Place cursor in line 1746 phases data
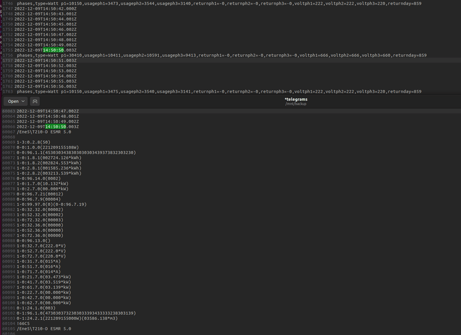This screenshot has height=335, width=461. pos(219,3)
